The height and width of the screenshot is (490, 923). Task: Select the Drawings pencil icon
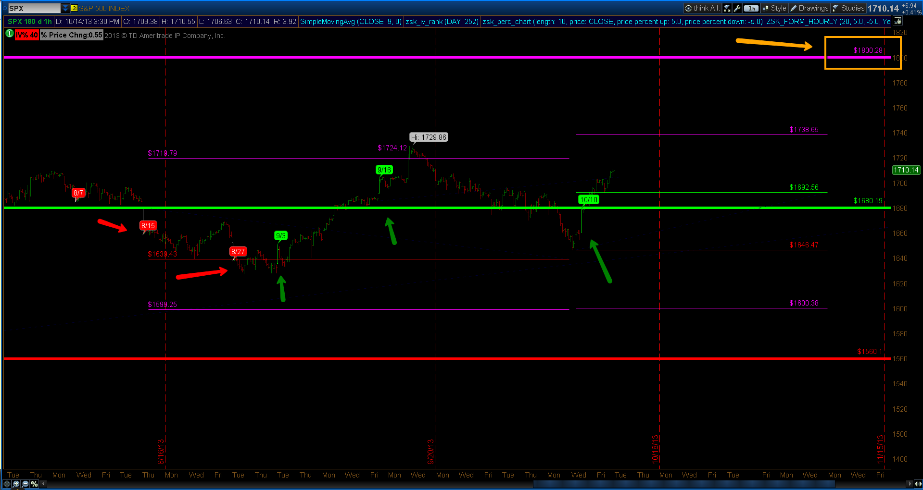click(x=794, y=8)
